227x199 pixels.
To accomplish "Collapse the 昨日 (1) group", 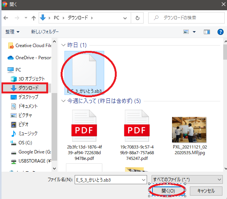I will pyautogui.click(x=63, y=45).
